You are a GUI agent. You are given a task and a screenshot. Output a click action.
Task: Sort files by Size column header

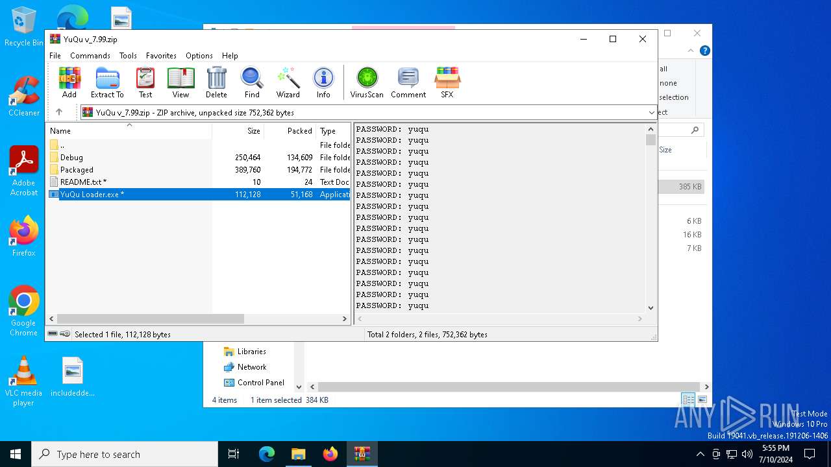(x=238, y=130)
